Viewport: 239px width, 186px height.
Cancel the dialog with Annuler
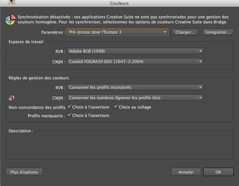point(186,172)
